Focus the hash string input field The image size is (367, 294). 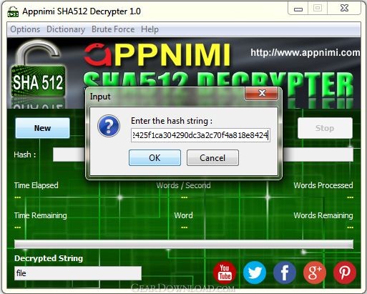coord(200,135)
